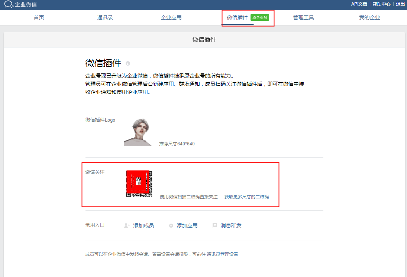407x277 pixels.
Task: Click the add-member person icon
Action: [x=126, y=225]
